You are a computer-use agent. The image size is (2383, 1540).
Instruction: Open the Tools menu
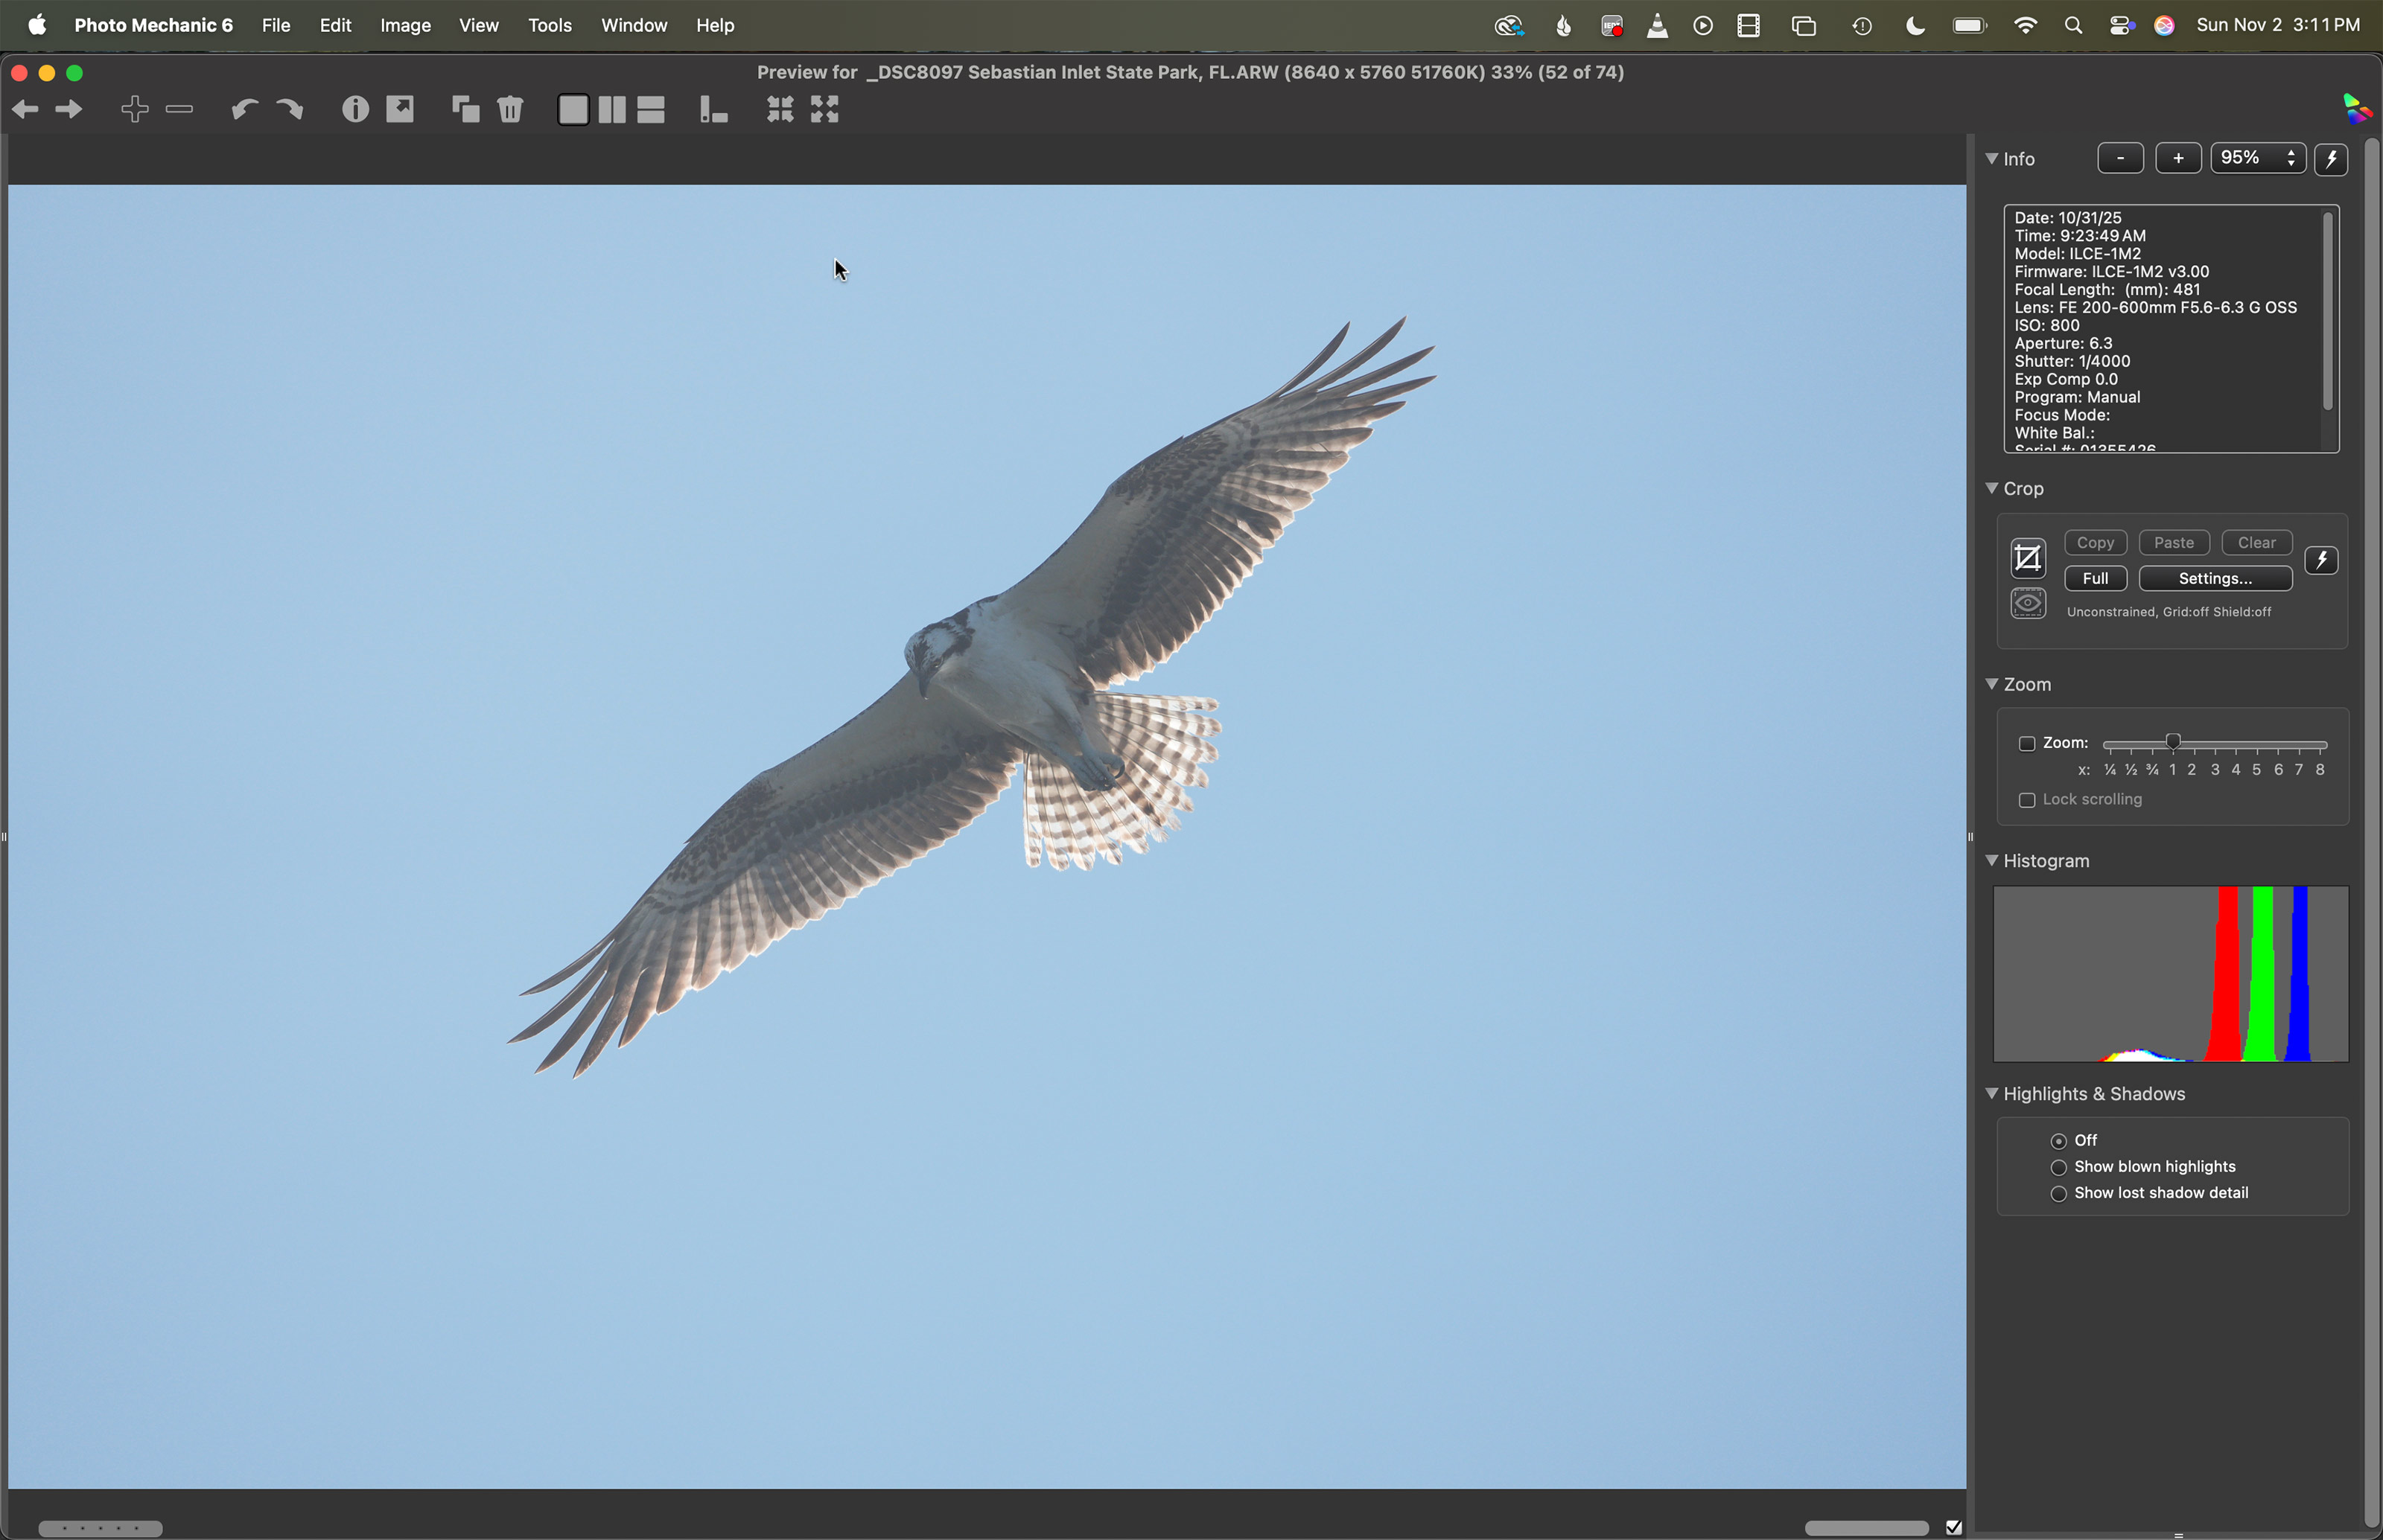(x=550, y=25)
